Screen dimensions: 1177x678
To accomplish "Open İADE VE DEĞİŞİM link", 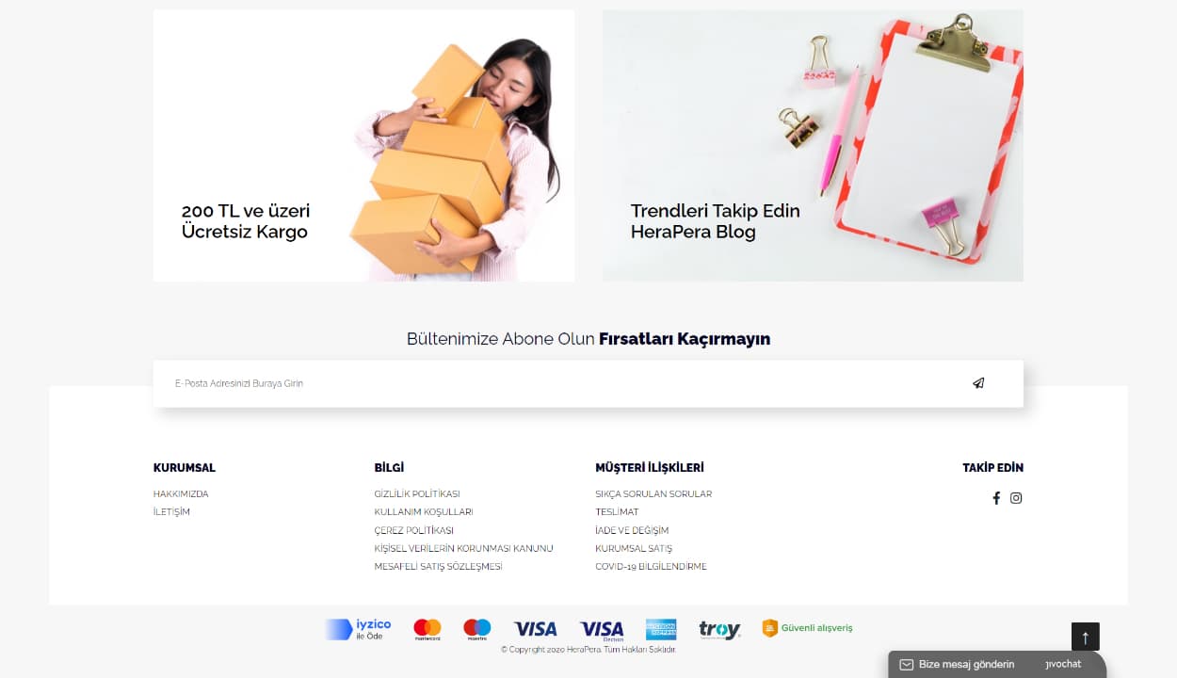I will tap(632, 530).
